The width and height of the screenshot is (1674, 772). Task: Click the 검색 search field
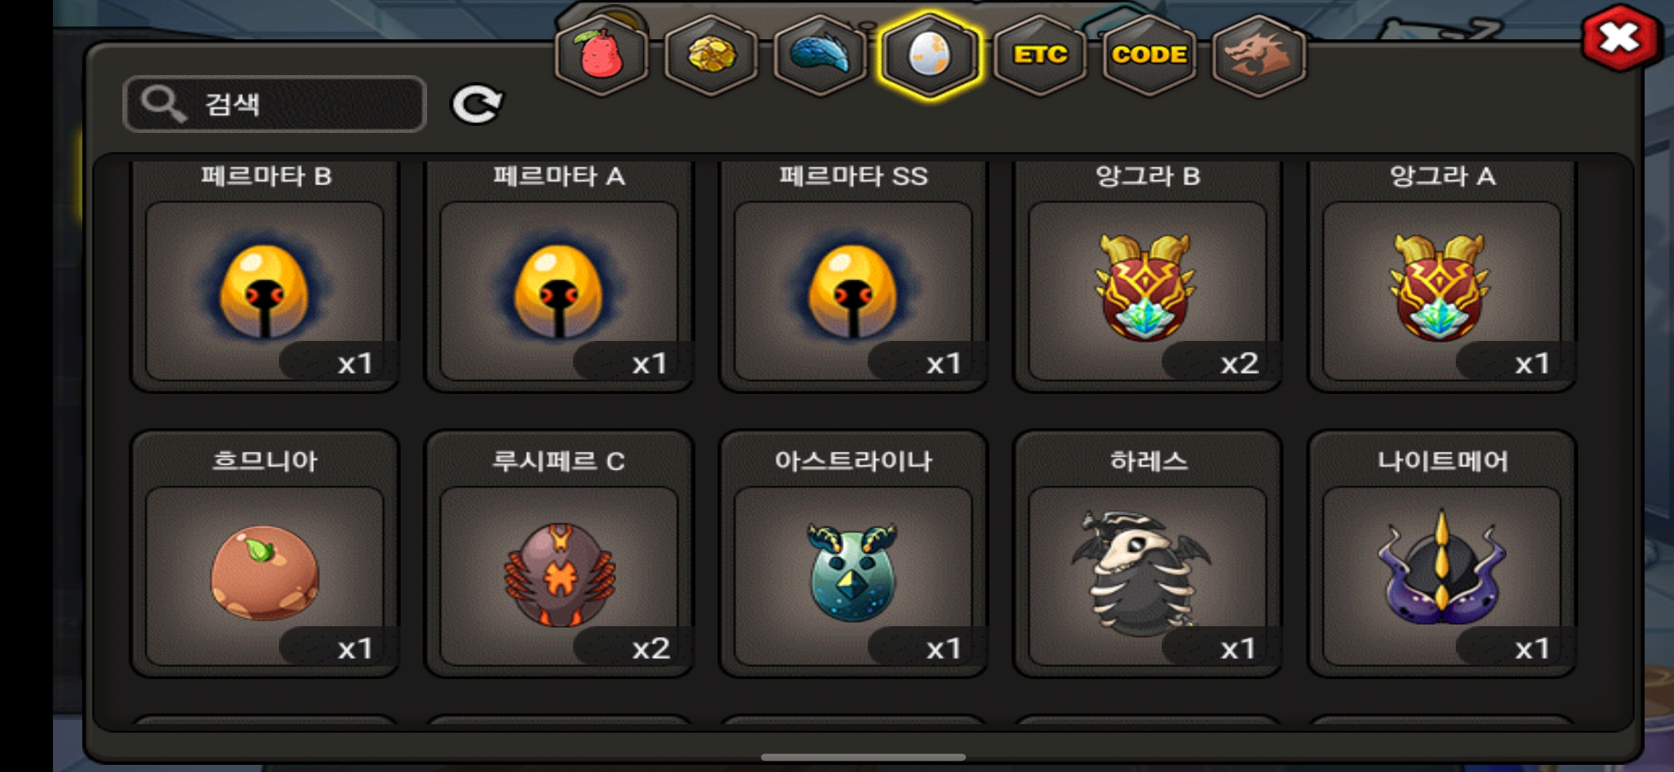275,104
